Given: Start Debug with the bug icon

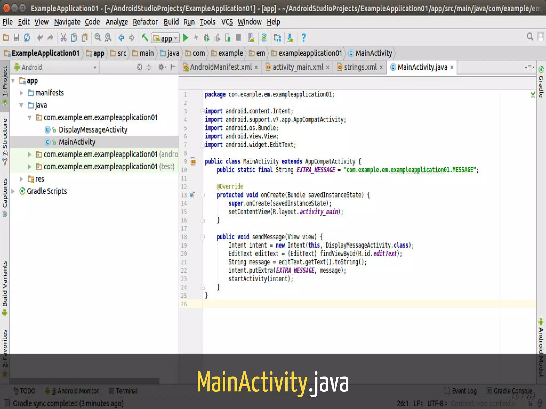Looking at the screenshot, I should [206, 38].
